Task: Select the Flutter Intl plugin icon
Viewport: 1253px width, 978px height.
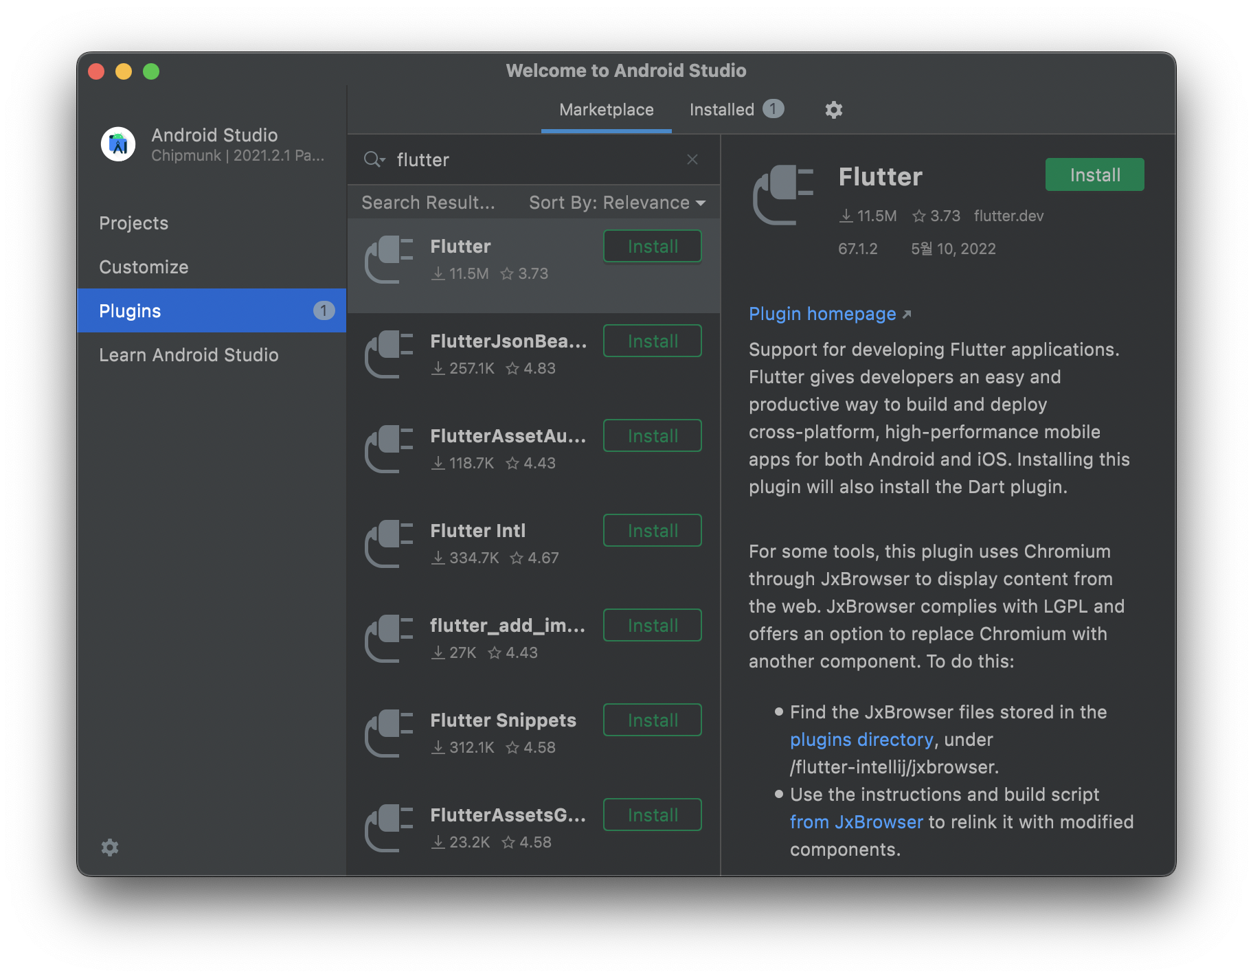Action: coord(389,544)
